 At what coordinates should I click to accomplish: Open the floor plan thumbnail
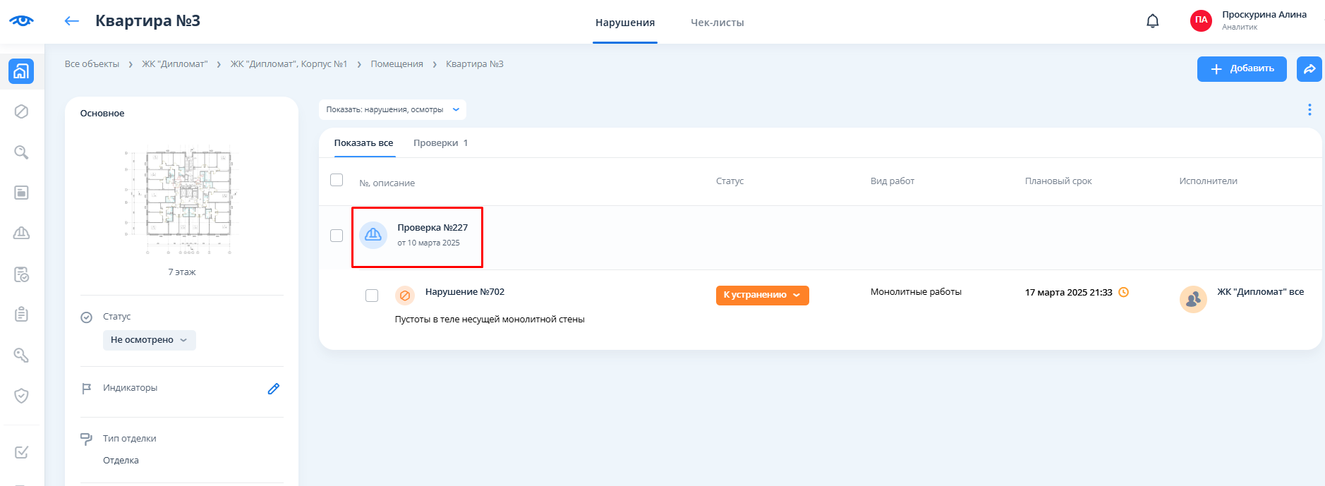click(182, 202)
